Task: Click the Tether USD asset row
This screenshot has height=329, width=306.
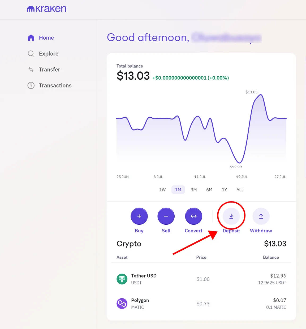Action: coord(201,279)
